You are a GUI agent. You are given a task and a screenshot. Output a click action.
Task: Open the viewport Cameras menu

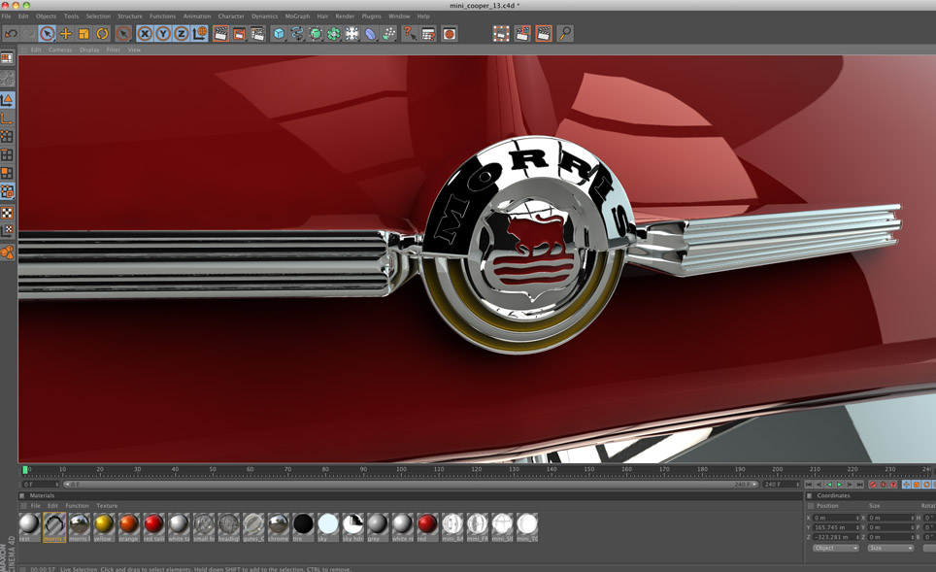[x=60, y=50]
